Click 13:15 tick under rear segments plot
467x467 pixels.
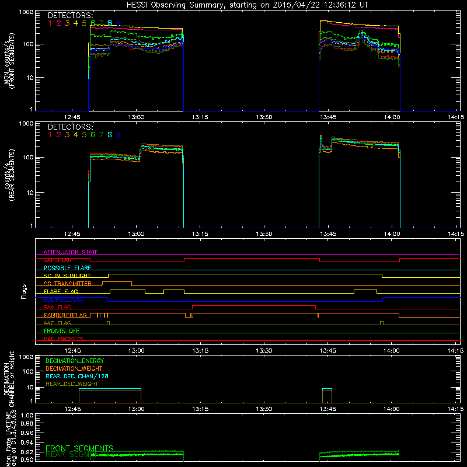tap(200, 234)
